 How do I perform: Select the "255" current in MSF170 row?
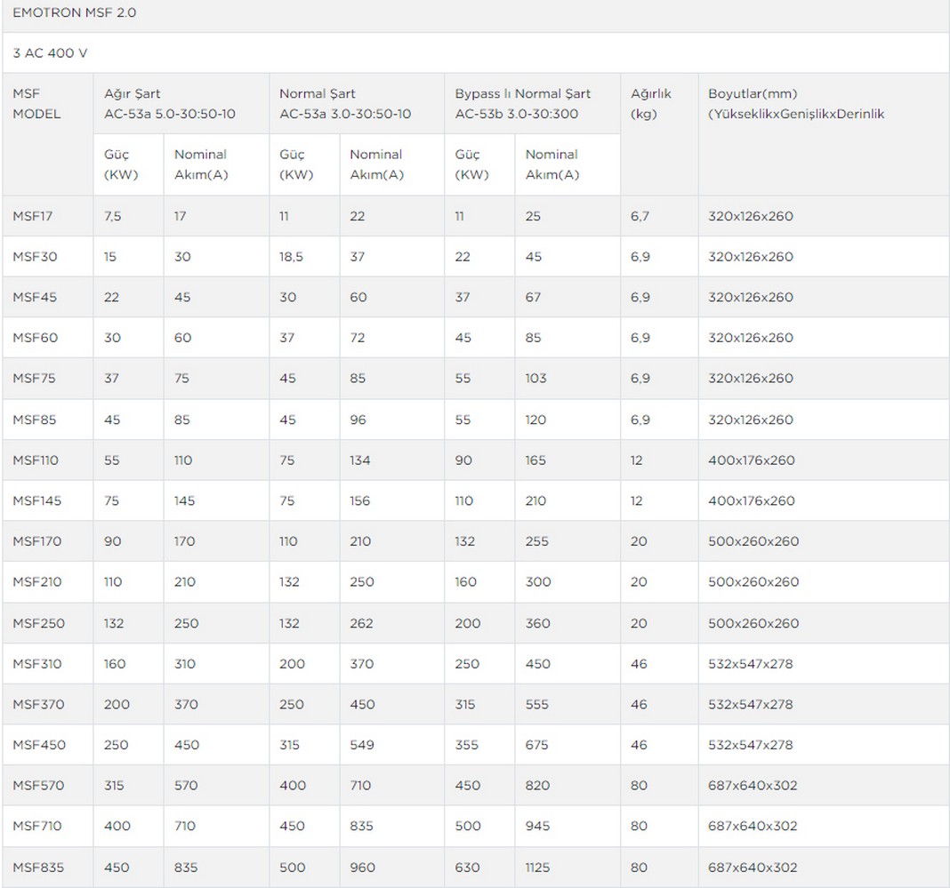click(x=536, y=541)
